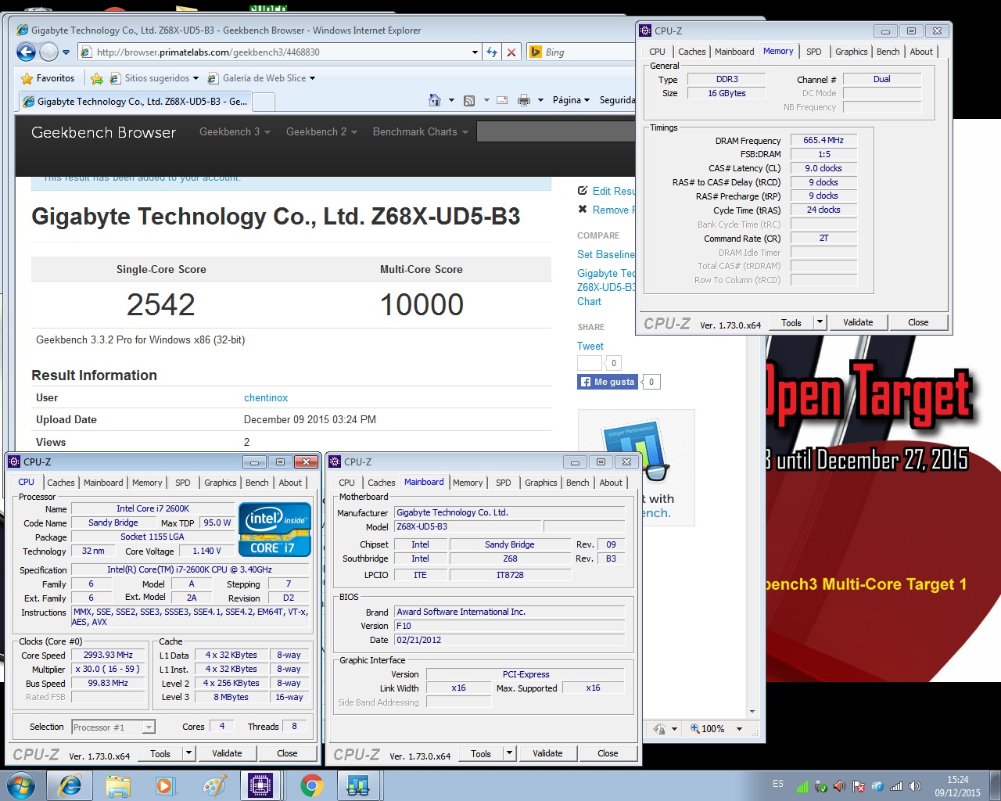
Task: Expand the Geekbench 3 menu
Action: [x=235, y=132]
